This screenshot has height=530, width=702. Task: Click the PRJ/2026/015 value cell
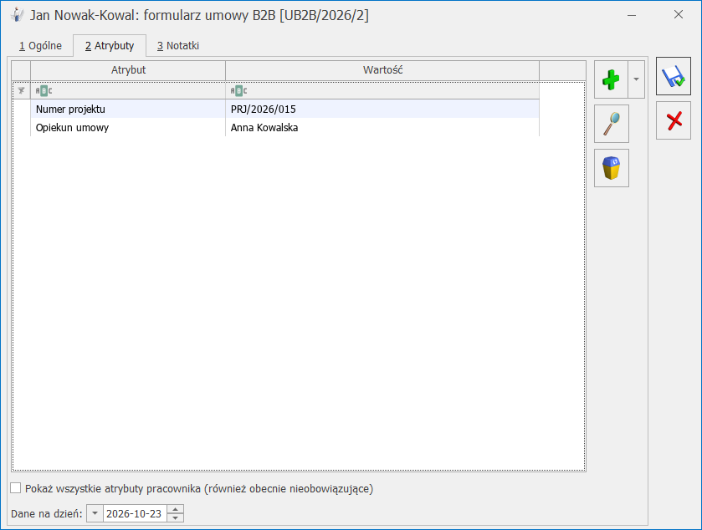click(382, 110)
